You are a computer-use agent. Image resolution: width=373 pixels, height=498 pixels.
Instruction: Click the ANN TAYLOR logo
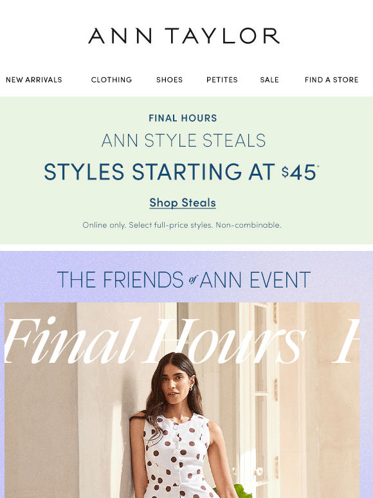tap(184, 35)
